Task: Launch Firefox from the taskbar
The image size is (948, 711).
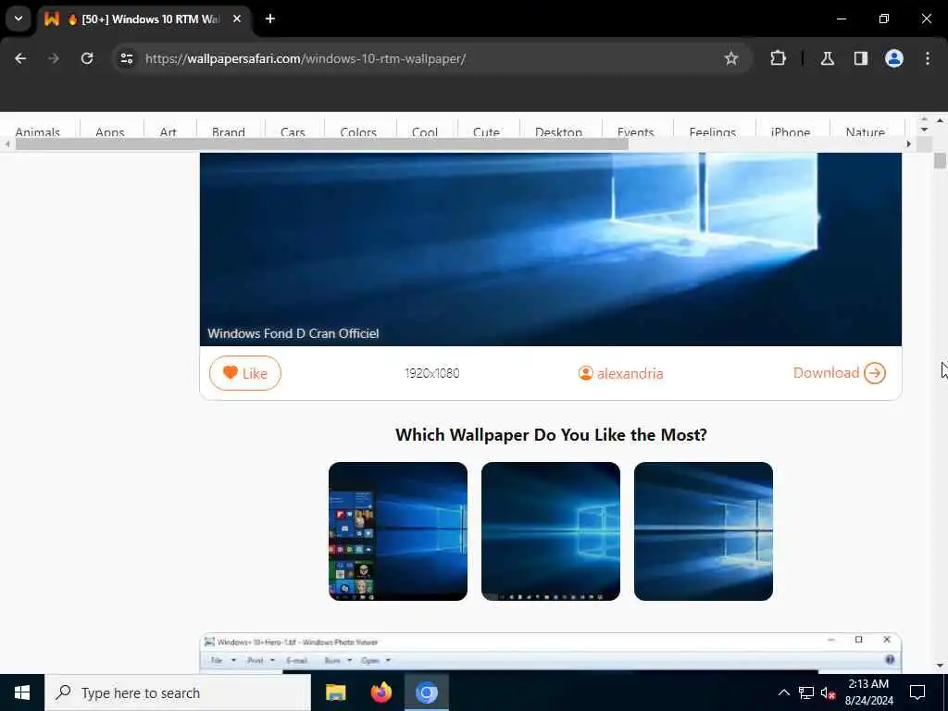Action: click(380, 692)
